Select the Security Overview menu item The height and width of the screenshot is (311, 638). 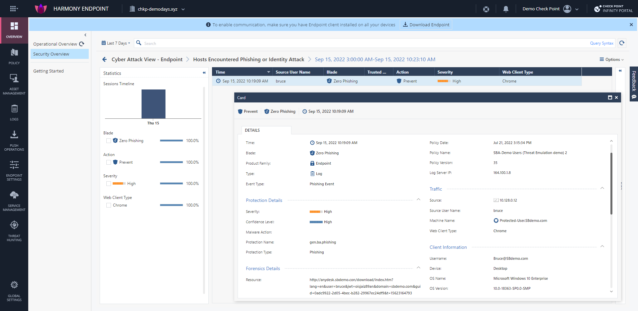pyautogui.click(x=59, y=54)
